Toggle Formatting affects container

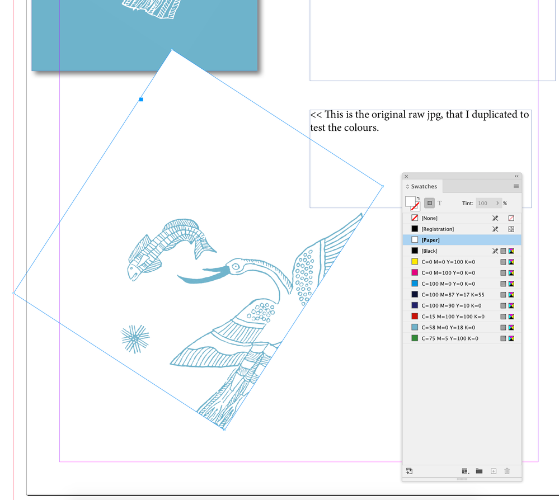pyautogui.click(x=429, y=202)
